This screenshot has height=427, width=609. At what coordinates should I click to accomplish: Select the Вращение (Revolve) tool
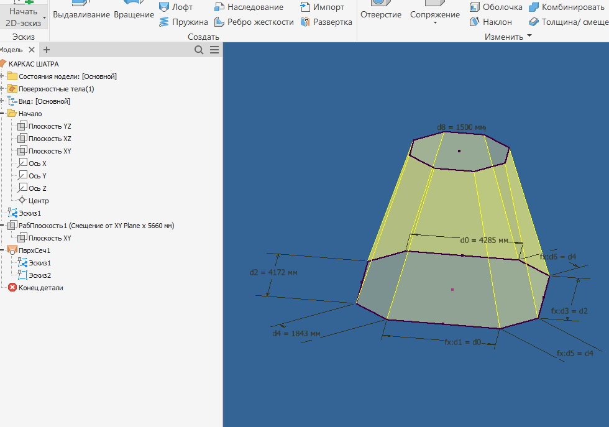[x=134, y=11]
